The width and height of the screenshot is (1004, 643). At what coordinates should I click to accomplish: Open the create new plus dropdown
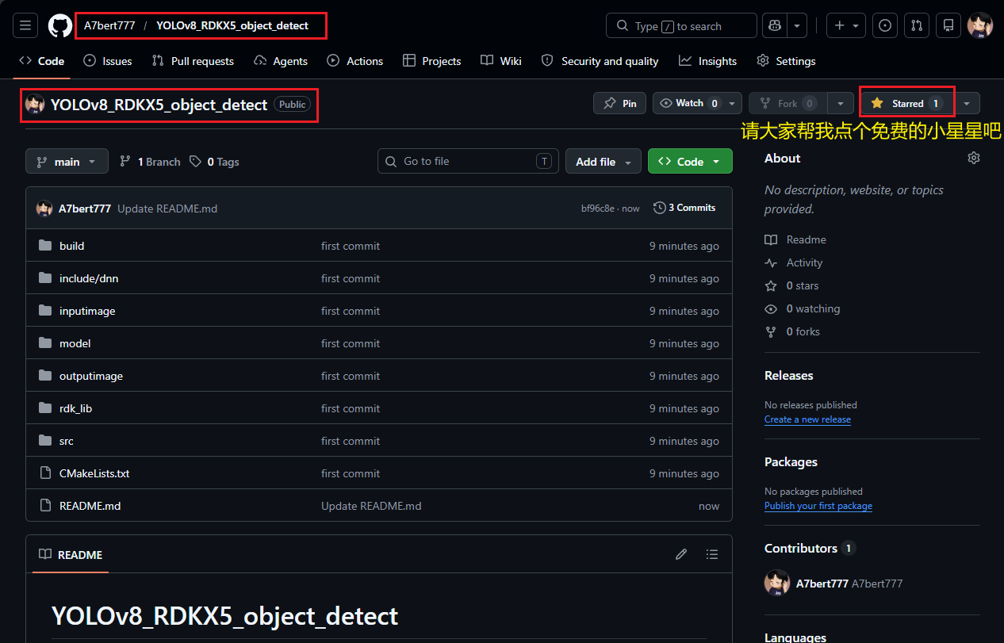tap(846, 25)
